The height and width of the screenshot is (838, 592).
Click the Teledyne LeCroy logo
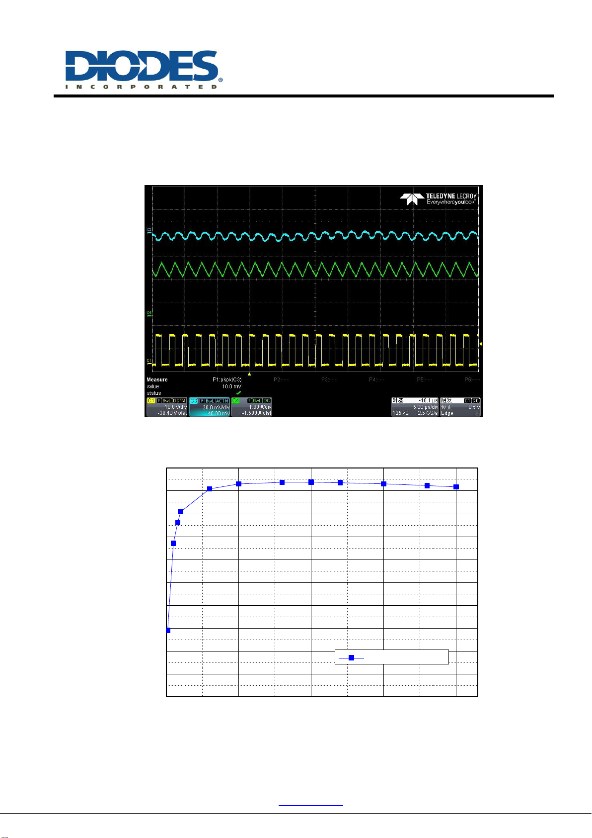(x=439, y=199)
